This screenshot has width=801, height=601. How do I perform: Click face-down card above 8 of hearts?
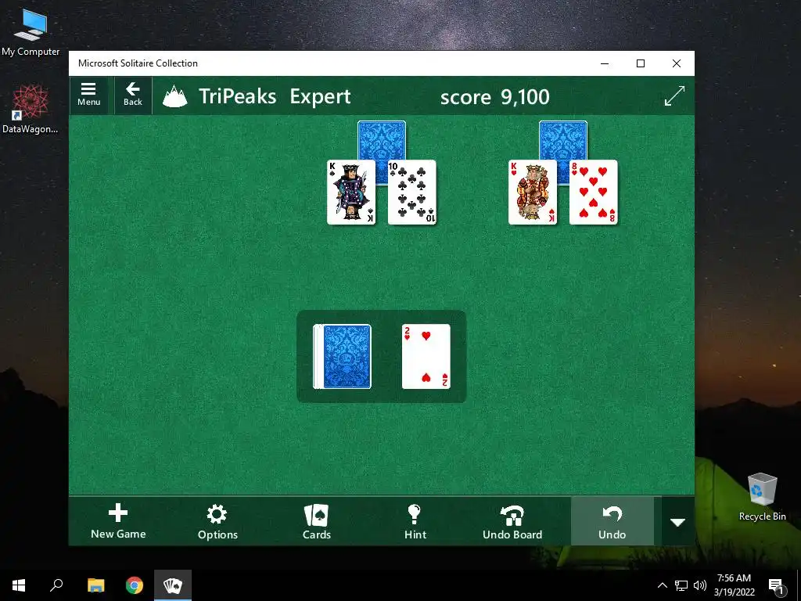click(x=563, y=140)
